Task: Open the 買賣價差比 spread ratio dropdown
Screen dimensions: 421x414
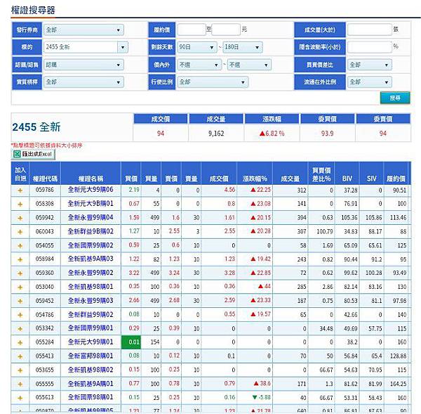Action: pos(370,65)
